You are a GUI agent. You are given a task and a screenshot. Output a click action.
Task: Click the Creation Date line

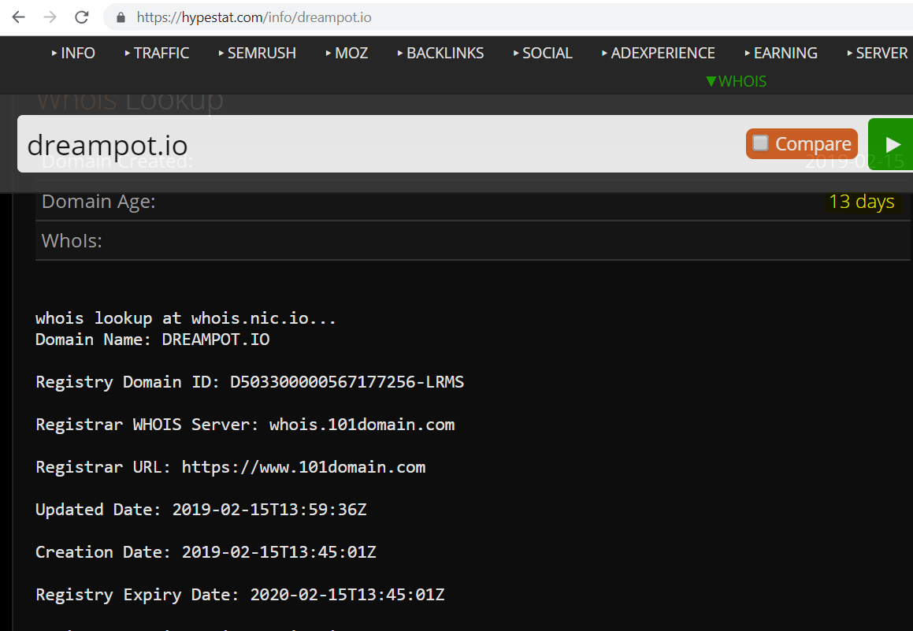(x=206, y=552)
